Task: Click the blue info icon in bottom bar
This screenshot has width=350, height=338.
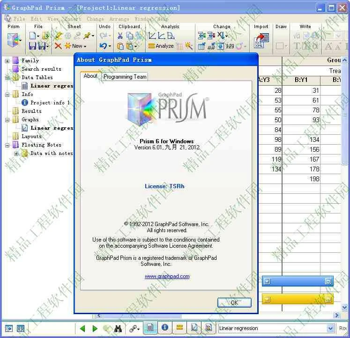Action: (x=165, y=327)
